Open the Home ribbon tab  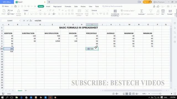[41, 6]
